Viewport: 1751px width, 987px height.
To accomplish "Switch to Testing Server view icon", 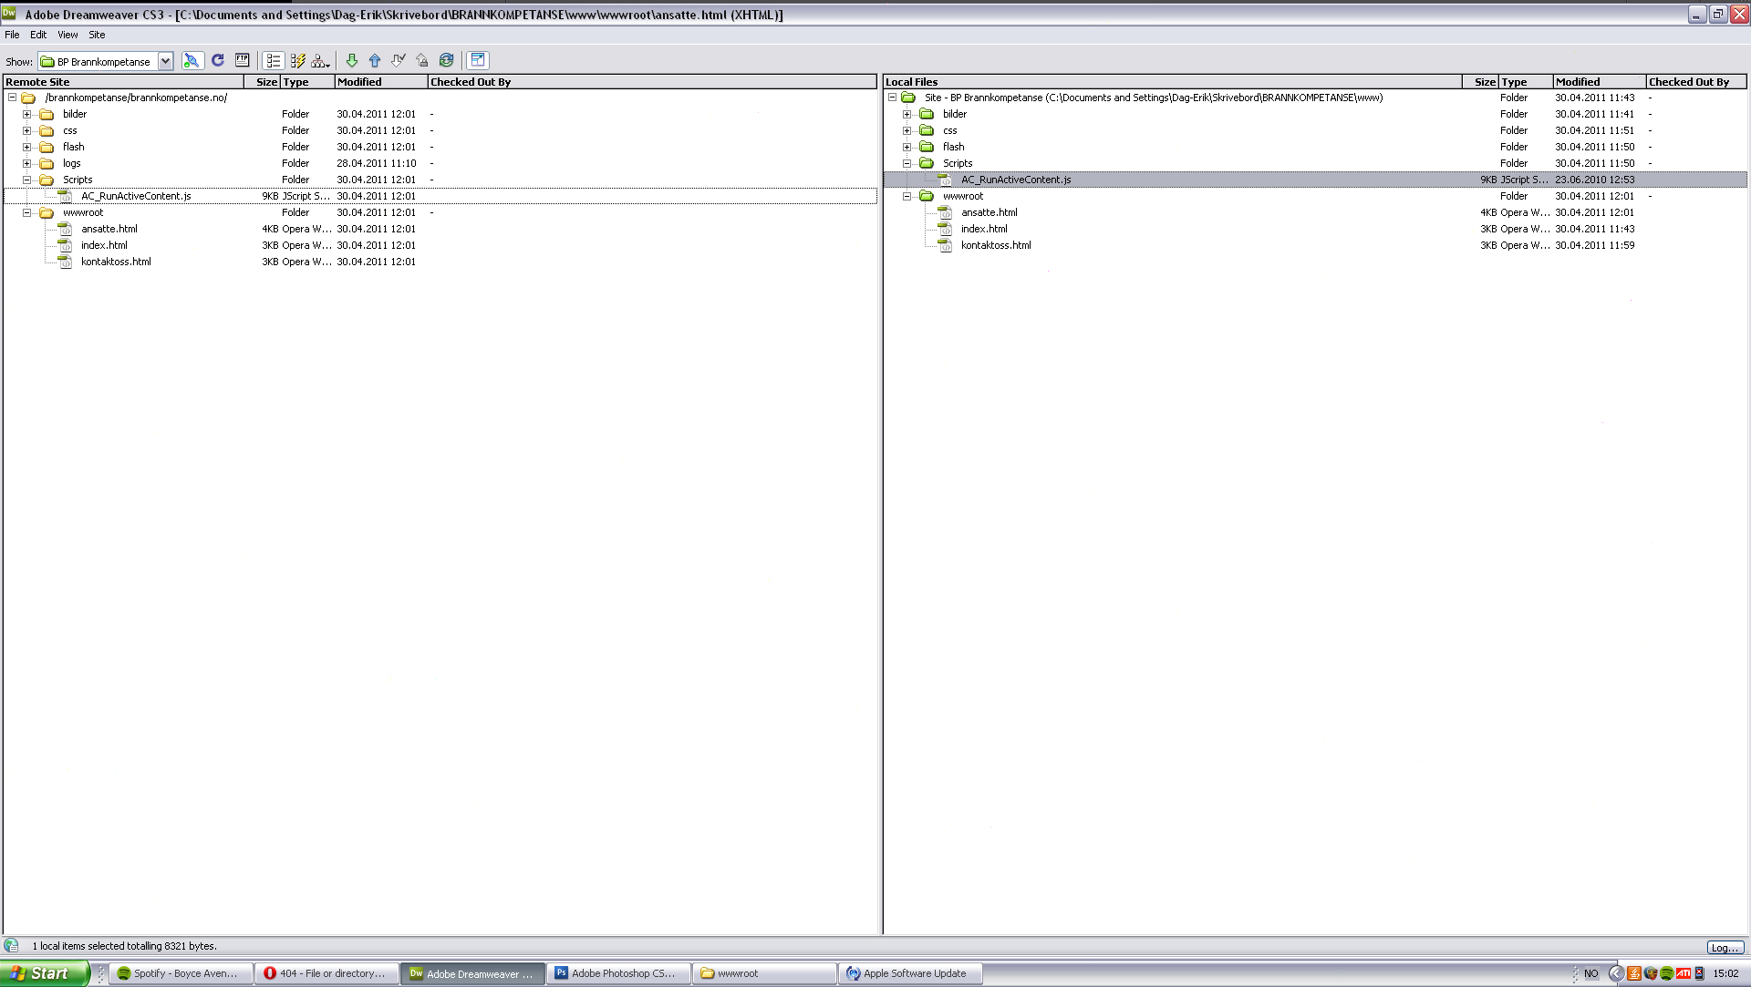I will click(297, 61).
